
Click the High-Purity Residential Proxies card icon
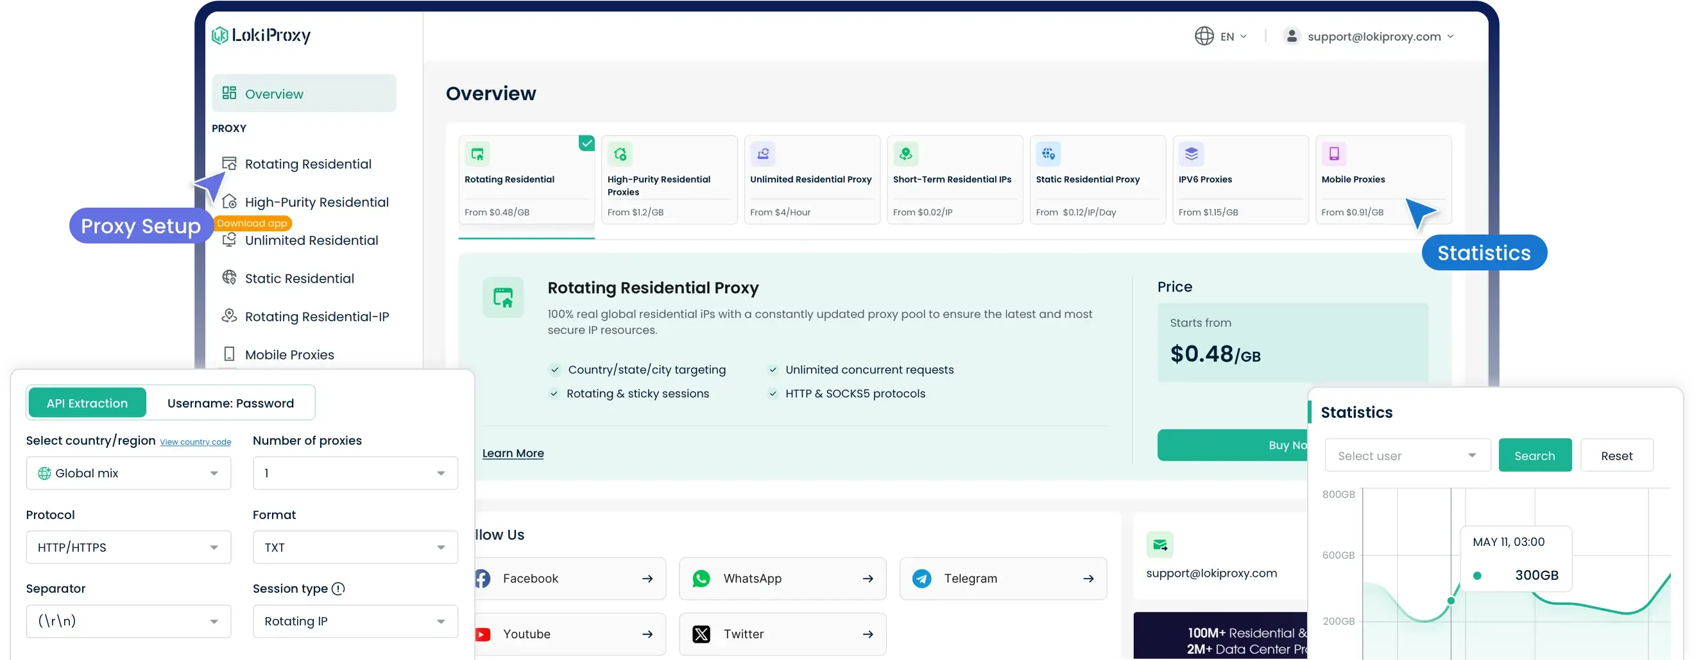point(620,154)
